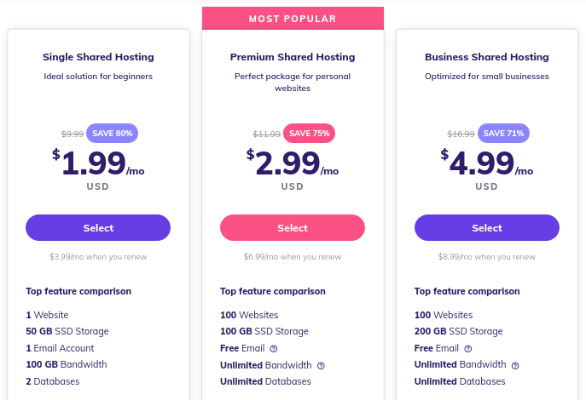Select the Premium Shared Hosting plan
Viewport: 586px width, 400px height.
pyautogui.click(x=293, y=227)
